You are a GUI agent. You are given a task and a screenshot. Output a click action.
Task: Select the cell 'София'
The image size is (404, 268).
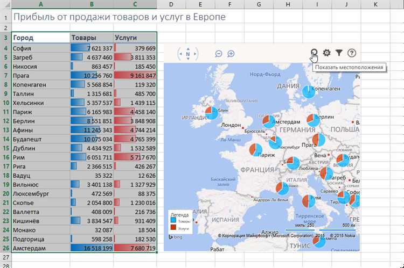point(41,48)
